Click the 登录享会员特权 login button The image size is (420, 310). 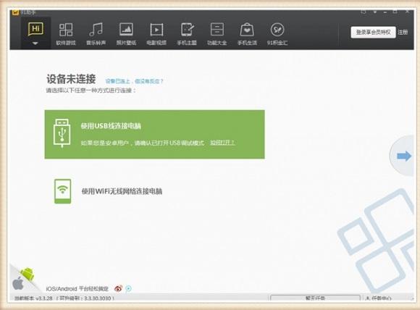point(373,32)
